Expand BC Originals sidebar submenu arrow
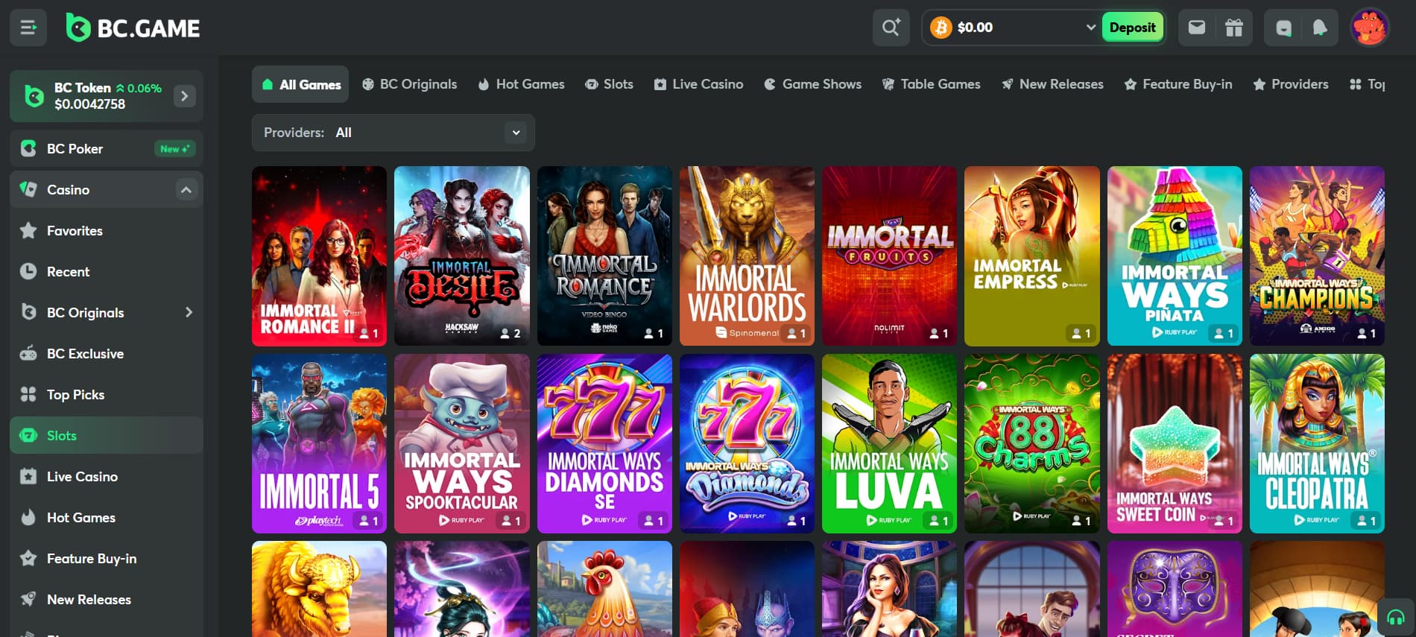The image size is (1416, 637). [x=189, y=313]
